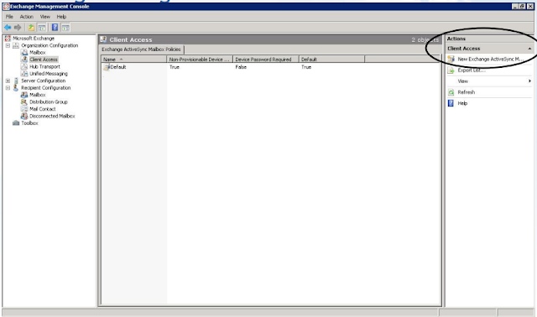Click the blue Help toolbar icon
Viewport: 537px width, 317px height.
point(55,28)
